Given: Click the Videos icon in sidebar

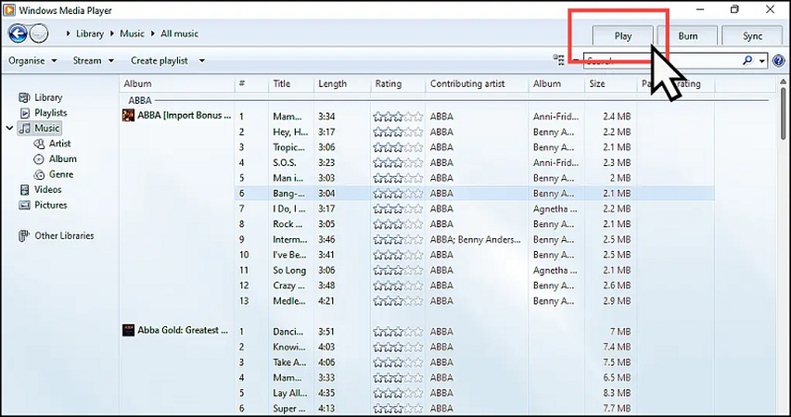Looking at the screenshot, I should click(24, 190).
